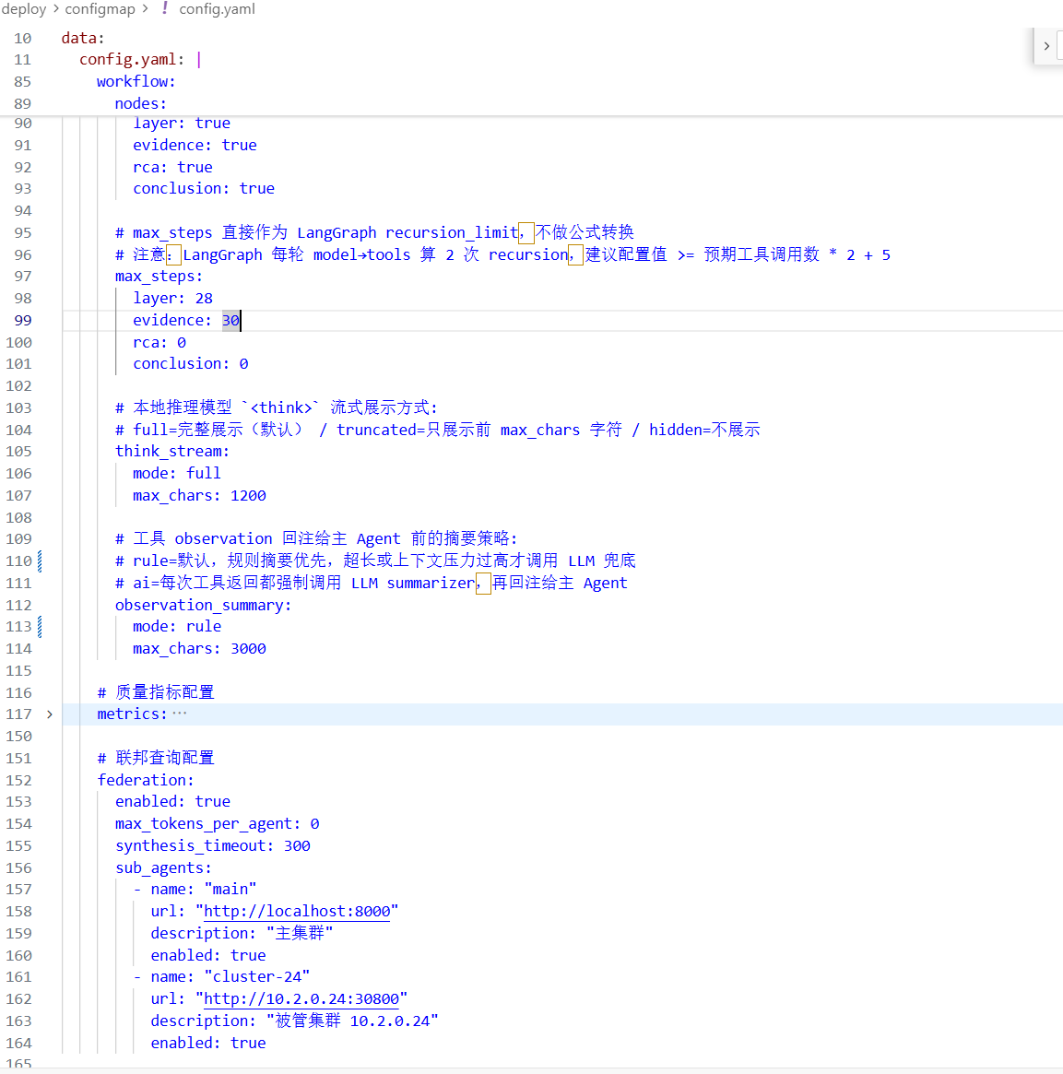Expand the folded metrics section chevron

pyautogui.click(x=50, y=714)
